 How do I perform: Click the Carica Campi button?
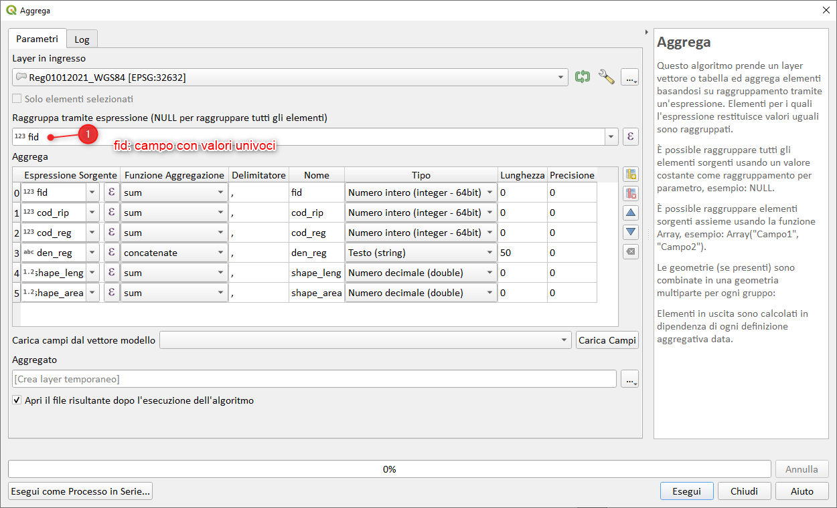(607, 340)
